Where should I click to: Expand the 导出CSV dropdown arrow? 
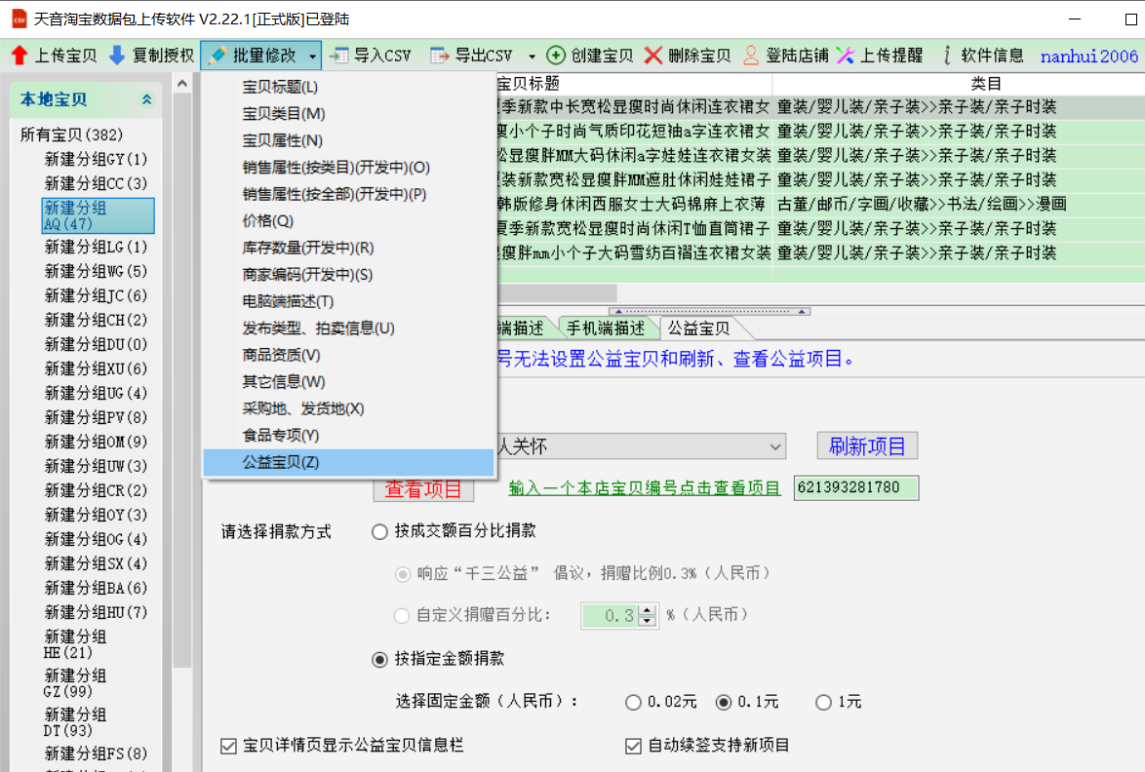(532, 57)
